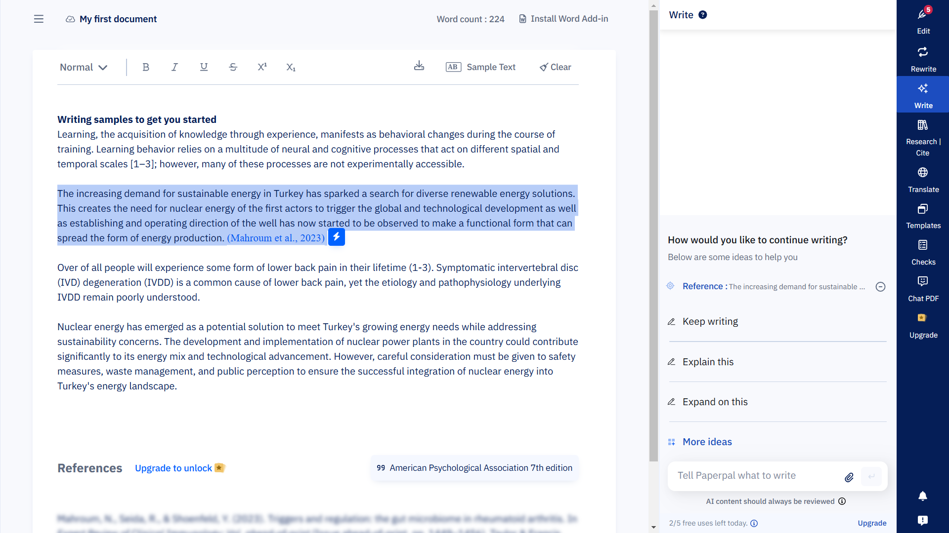Choose the Keep writing option
Screen dimensions: 949x533
point(710,322)
